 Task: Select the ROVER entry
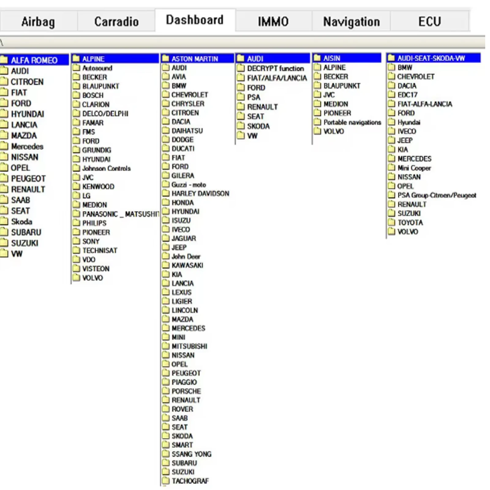[x=182, y=409]
